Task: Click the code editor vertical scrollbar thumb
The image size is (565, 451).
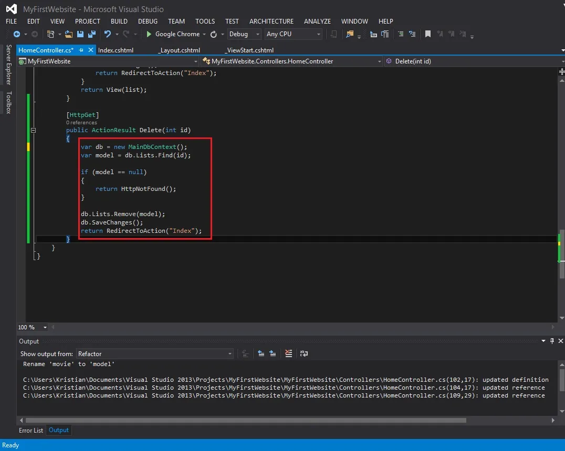Action: 562,254
